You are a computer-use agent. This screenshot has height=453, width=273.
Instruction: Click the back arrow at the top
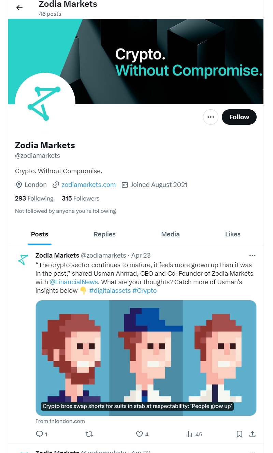(x=19, y=8)
